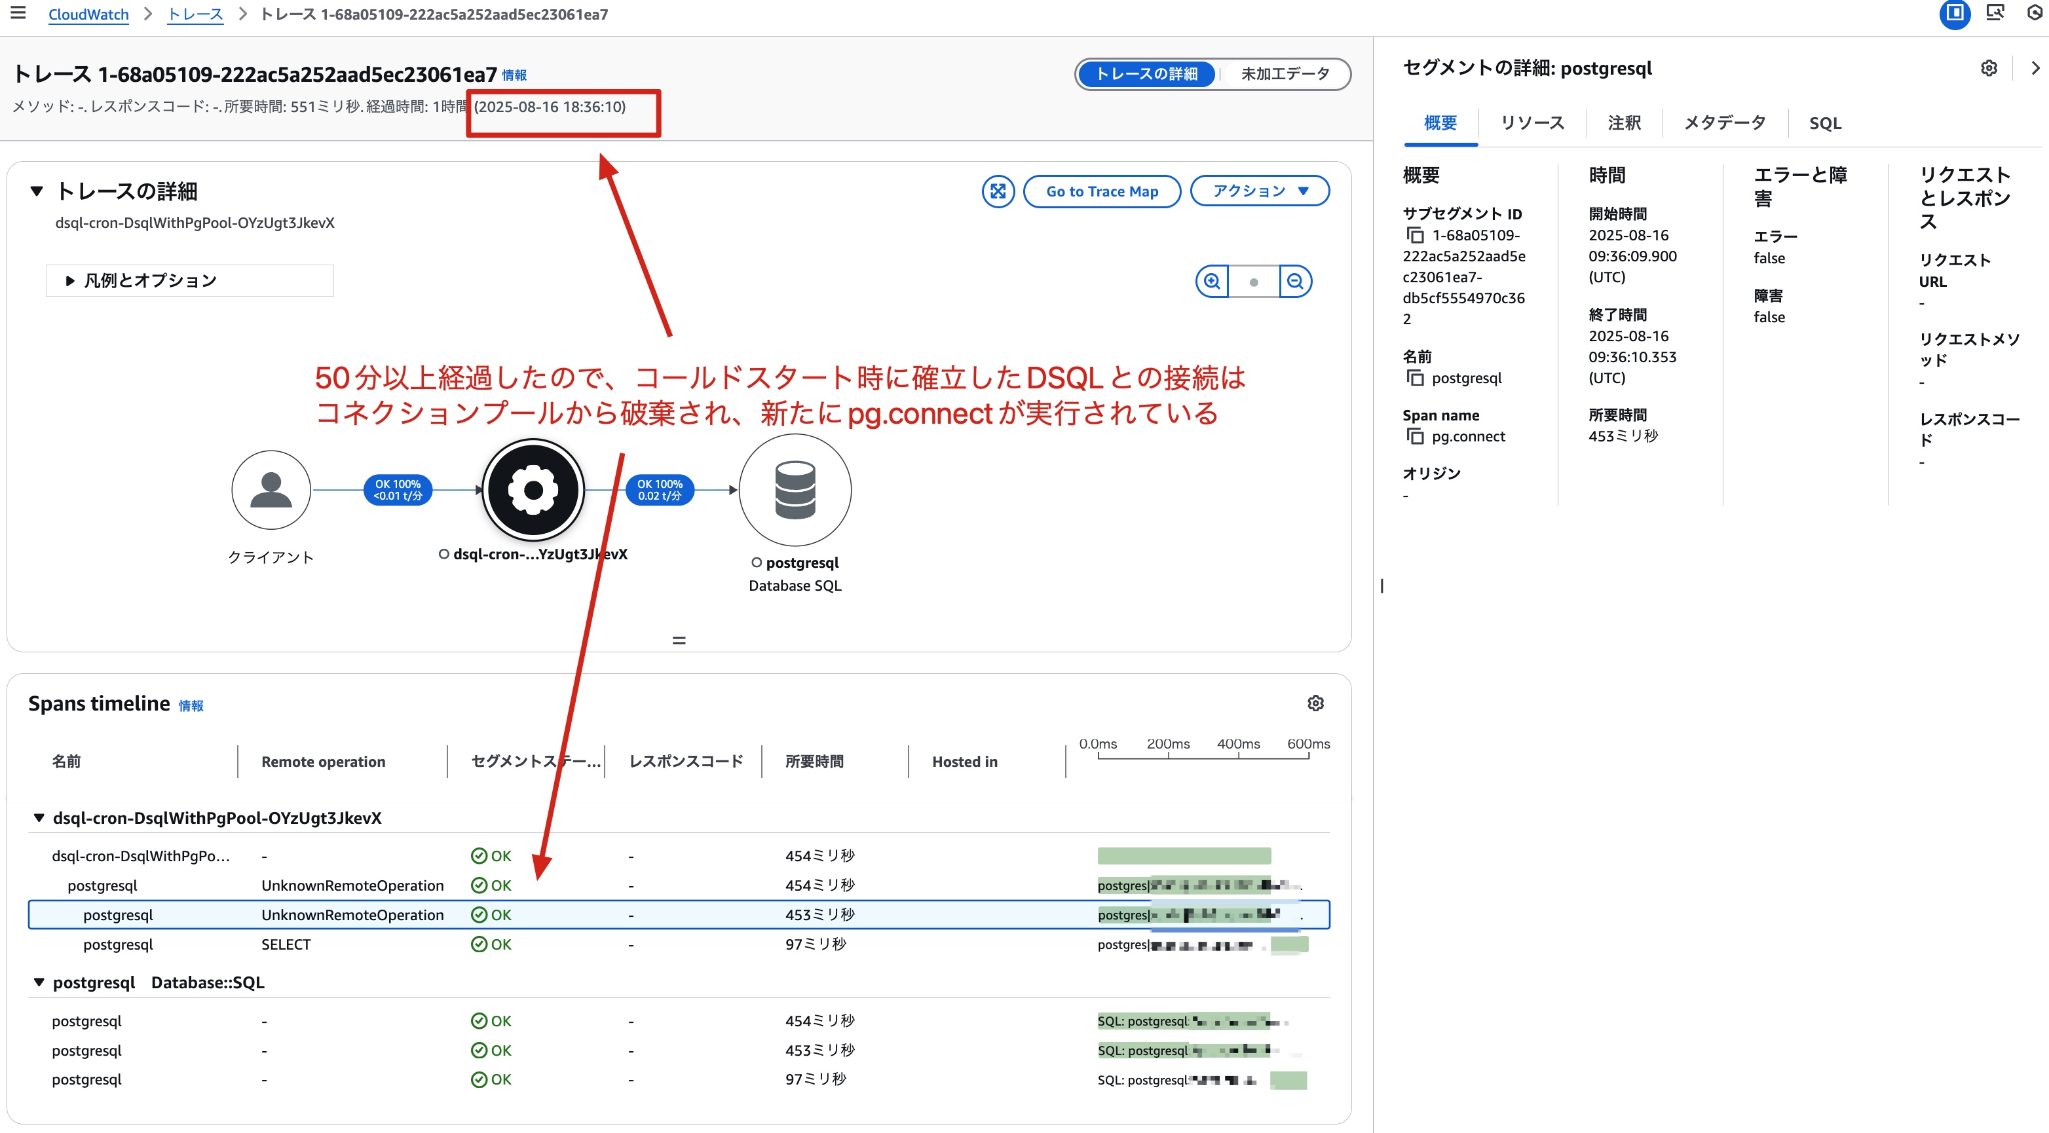Image resolution: width=2049 pixels, height=1133 pixels.
Task: Collapse postgresql Database::SQL group
Action: click(39, 982)
